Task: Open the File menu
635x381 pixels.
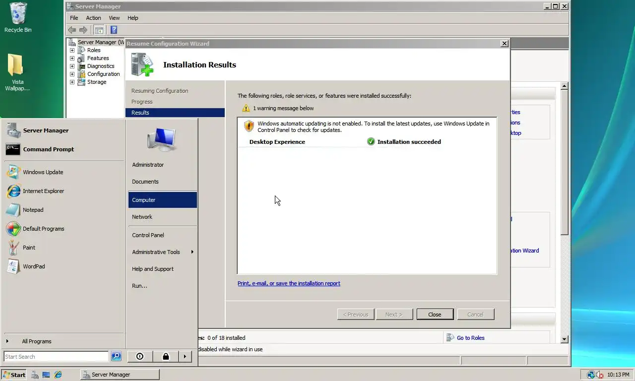Action: (74, 18)
